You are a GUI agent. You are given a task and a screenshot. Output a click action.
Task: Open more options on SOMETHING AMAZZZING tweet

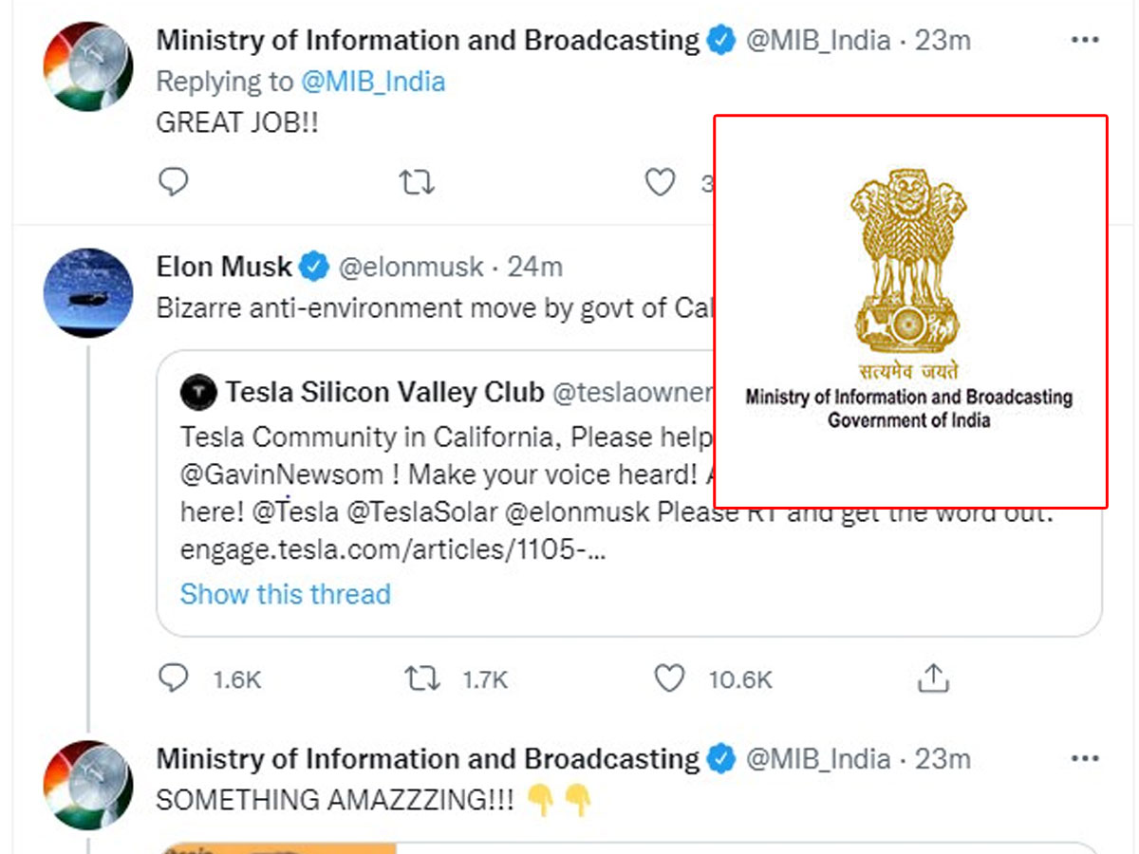pyautogui.click(x=1084, y=759)
